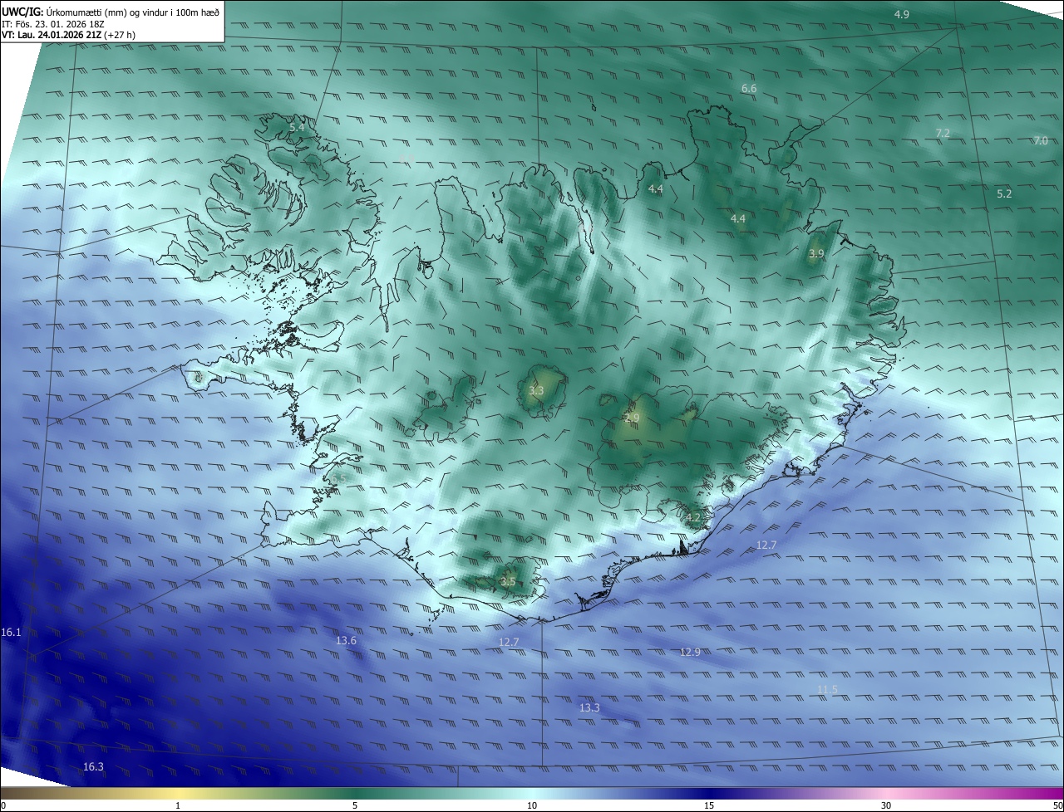Click the 4.9 value on the map
This screenshot has height=812, width=1064.
(902, 15)
